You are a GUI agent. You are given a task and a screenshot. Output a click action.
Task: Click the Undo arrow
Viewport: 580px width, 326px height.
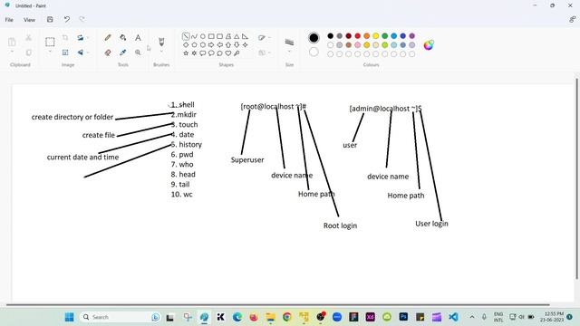point(66,20)
